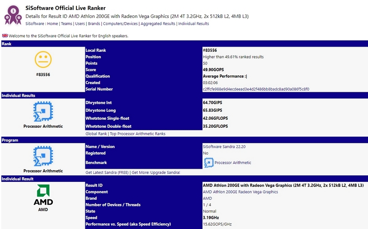Image resolution: width=368 pixels, height=229 pixels.
Task: Open the SiSoftware Sandra 22.20 version link
Action: tap(224, 147)
